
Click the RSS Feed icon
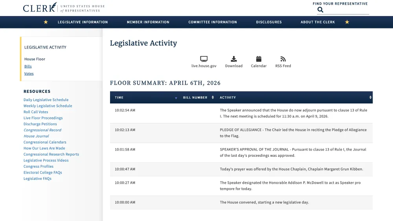pyautogui.click(x=283, y=59)
